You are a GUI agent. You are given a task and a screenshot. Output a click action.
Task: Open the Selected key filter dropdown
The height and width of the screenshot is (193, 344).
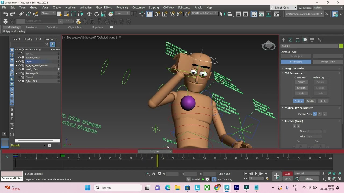click(306, 173)
